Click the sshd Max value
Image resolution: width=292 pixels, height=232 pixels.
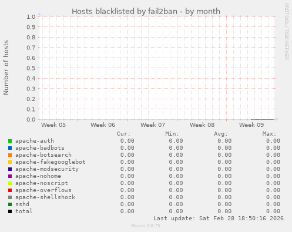tap(273, 204)
